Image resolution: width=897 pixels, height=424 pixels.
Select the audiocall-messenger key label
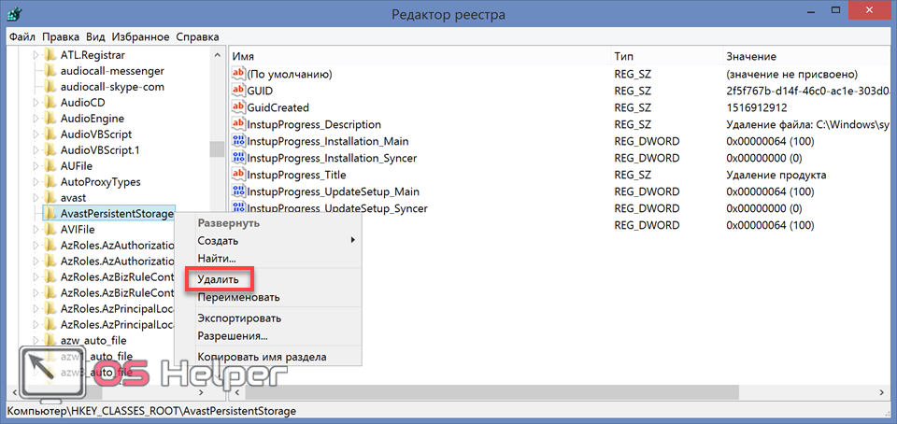coord(112,71)
